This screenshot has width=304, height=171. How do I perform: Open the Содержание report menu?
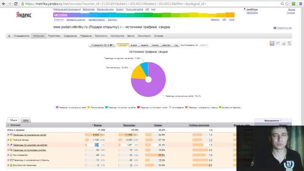coord(70,36)
